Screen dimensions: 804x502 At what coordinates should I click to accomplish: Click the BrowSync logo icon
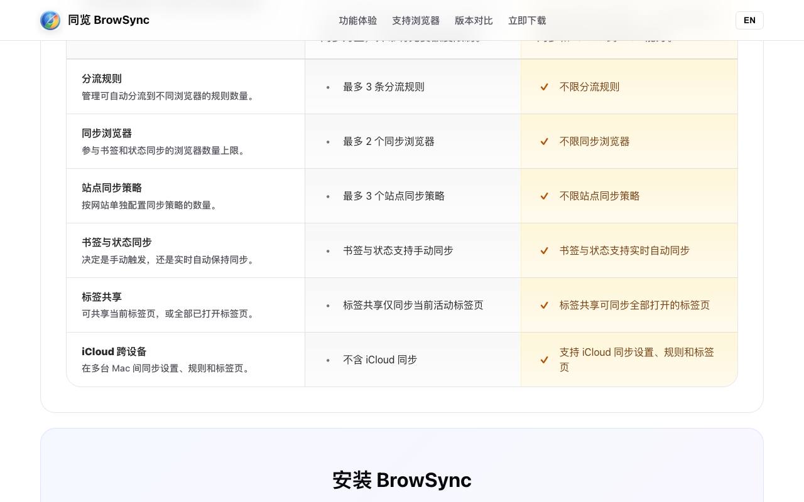tap(50, 20)
